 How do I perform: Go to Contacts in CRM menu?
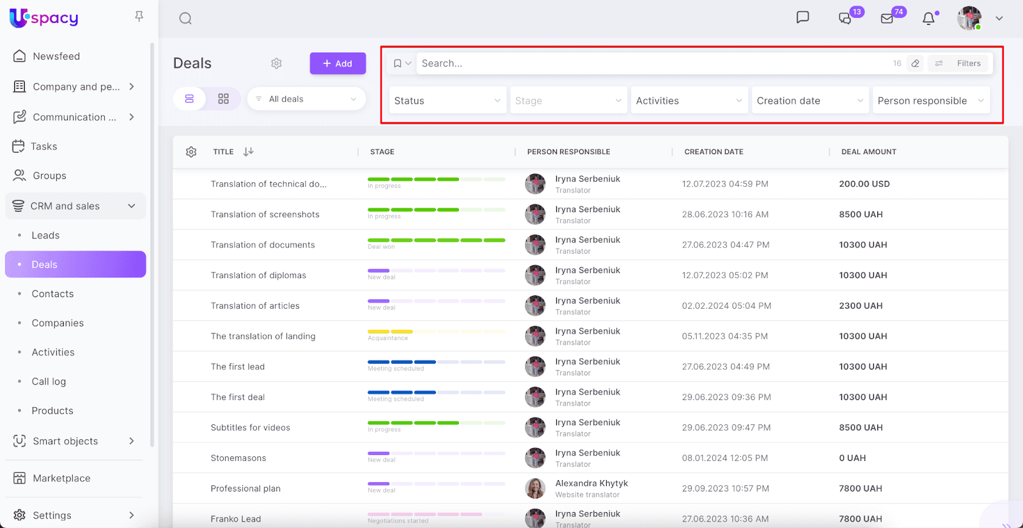pos(52,294)
